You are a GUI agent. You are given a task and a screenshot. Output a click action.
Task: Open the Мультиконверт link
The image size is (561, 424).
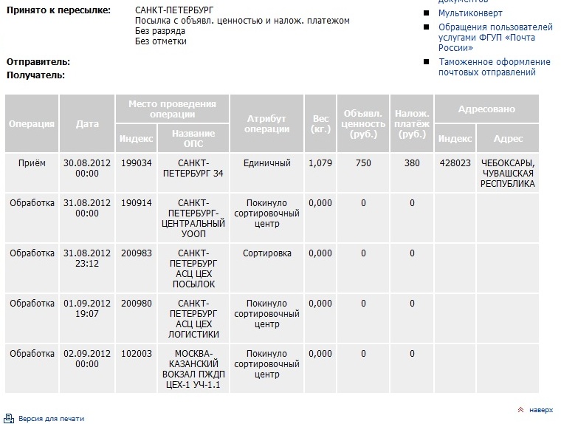point(470,13)
